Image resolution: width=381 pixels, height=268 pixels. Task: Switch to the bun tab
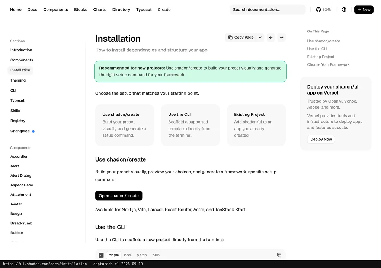156,255
